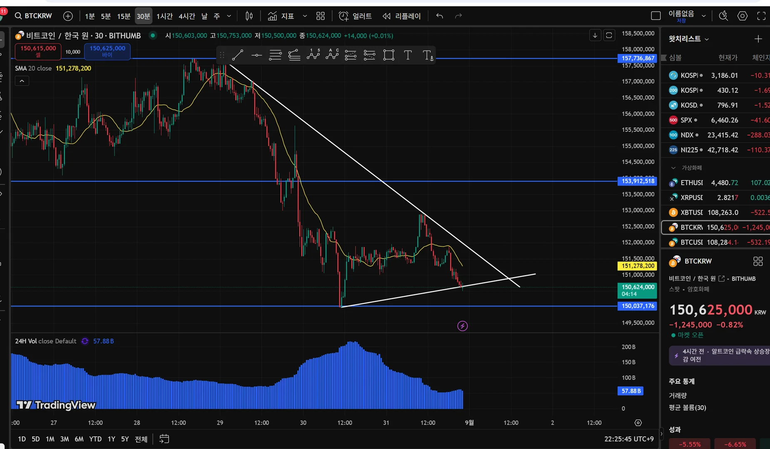Select the 전체 date range
Image resolution: width=770 pixels, height=449 pixels.
(141, 439)
